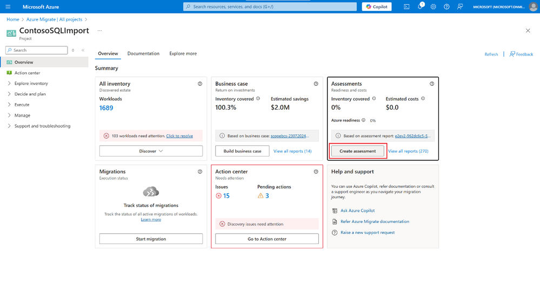Viewport: 540px width, 305px height.
Task: Open the account avatar menu
Action: (x=534, y=6)
